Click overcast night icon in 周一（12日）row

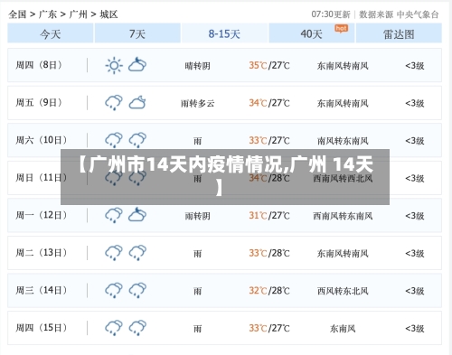pos(137,214)
